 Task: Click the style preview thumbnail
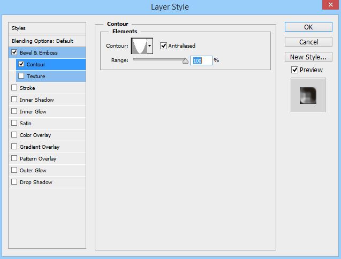[308, 95]
